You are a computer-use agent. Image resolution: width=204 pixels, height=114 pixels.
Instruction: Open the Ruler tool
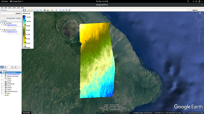point(56,10)
